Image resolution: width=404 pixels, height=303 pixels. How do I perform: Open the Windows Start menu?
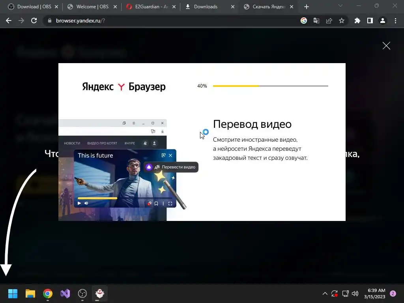click(13, 293)
